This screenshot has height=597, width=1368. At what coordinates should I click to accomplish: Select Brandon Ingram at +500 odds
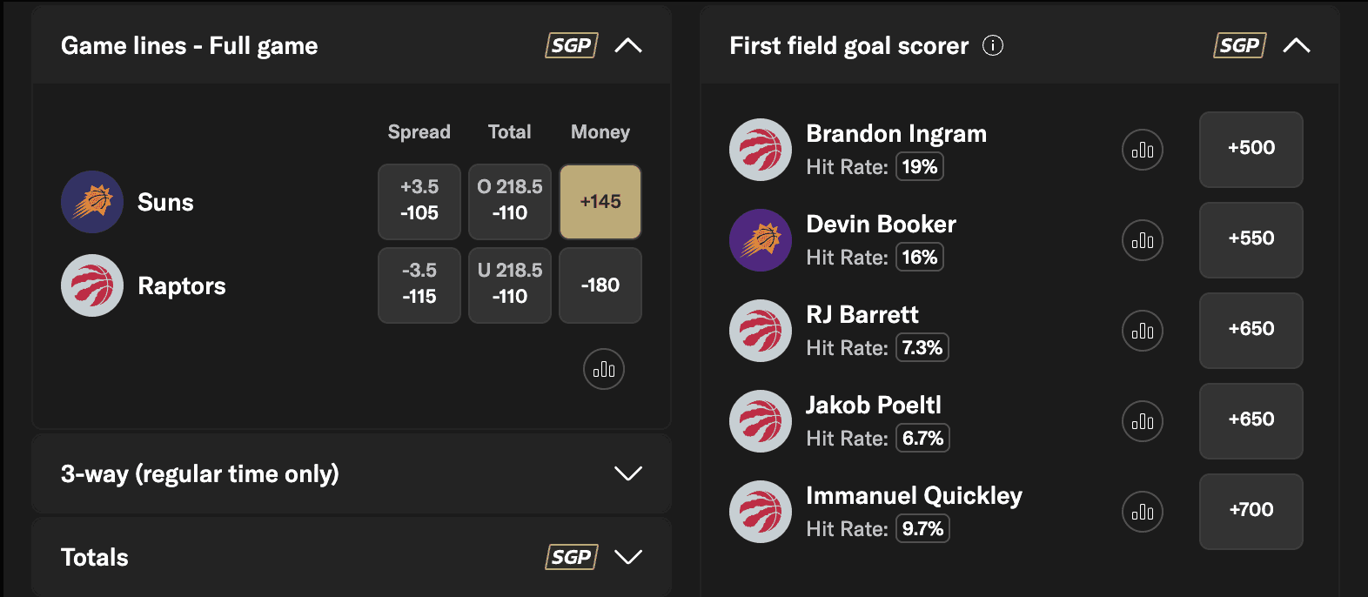1251,150
